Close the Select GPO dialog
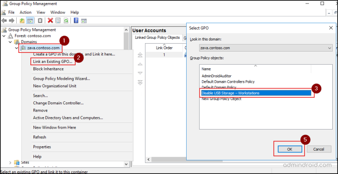 [331, 28]
